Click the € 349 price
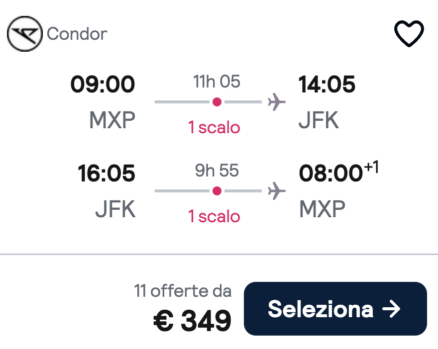 193,321
